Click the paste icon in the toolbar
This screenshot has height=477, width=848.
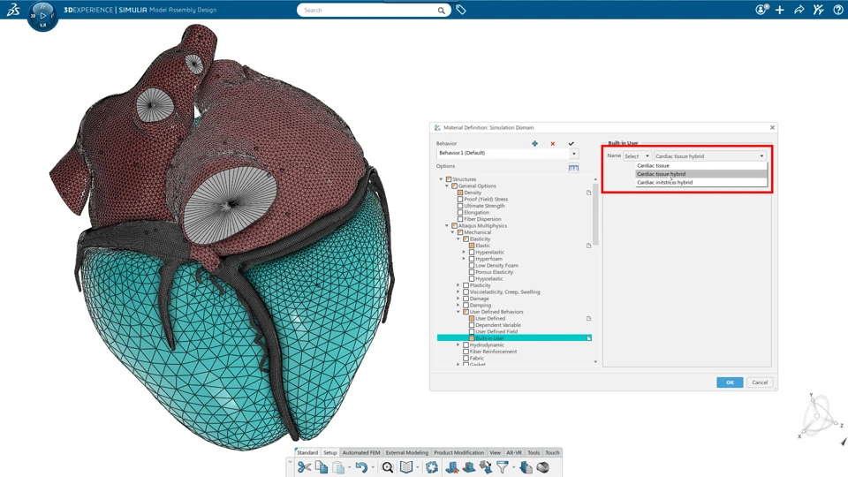coord(338,467)
